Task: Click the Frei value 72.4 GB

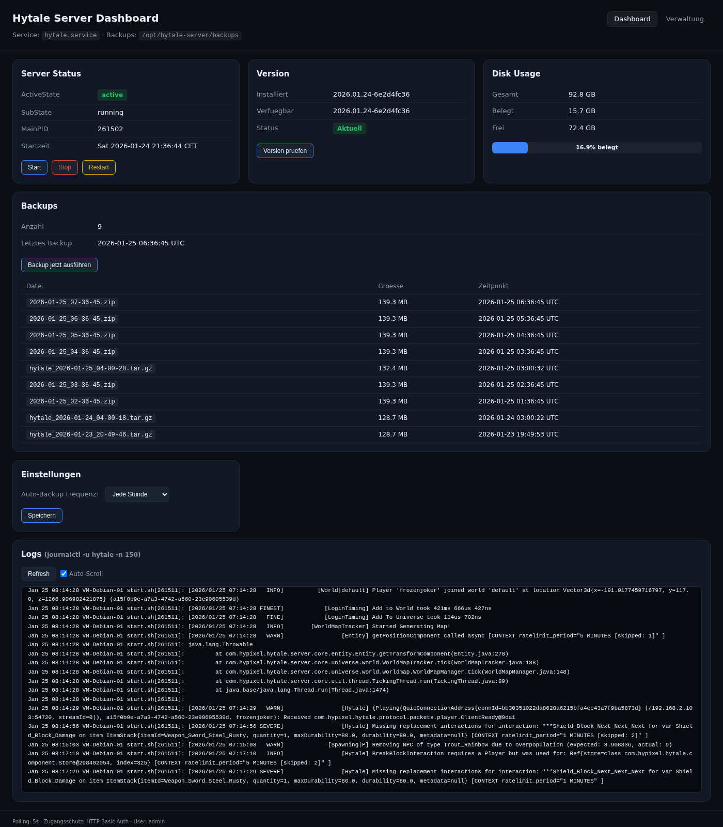Action: 582,128
